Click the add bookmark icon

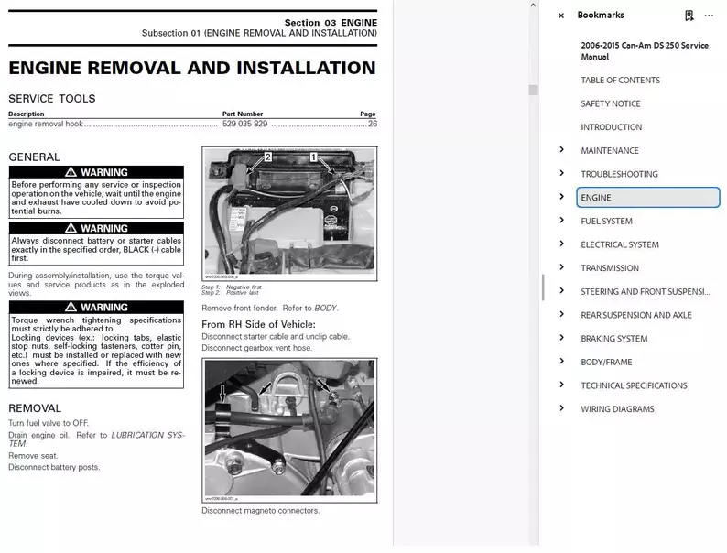[x=689, y=16]
